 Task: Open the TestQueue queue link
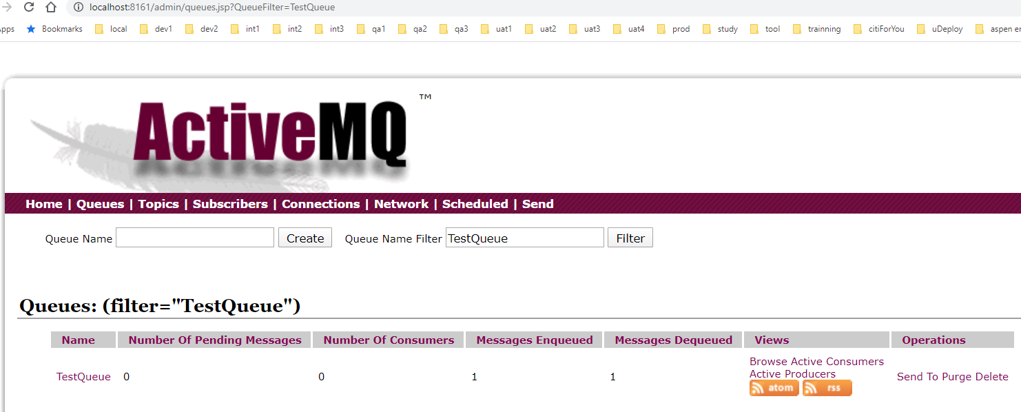[x=83, y=377]
